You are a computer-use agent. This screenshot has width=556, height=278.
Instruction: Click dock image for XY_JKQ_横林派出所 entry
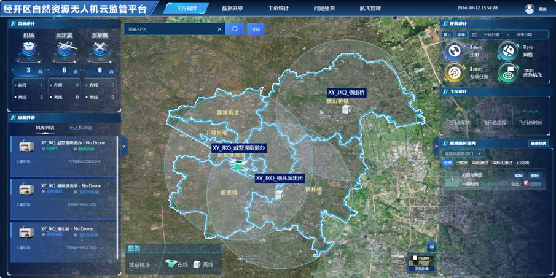coord(26,189)
